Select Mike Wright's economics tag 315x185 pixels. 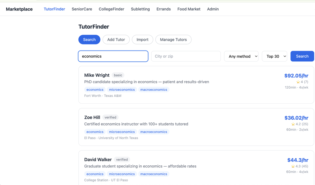point(95,89)
